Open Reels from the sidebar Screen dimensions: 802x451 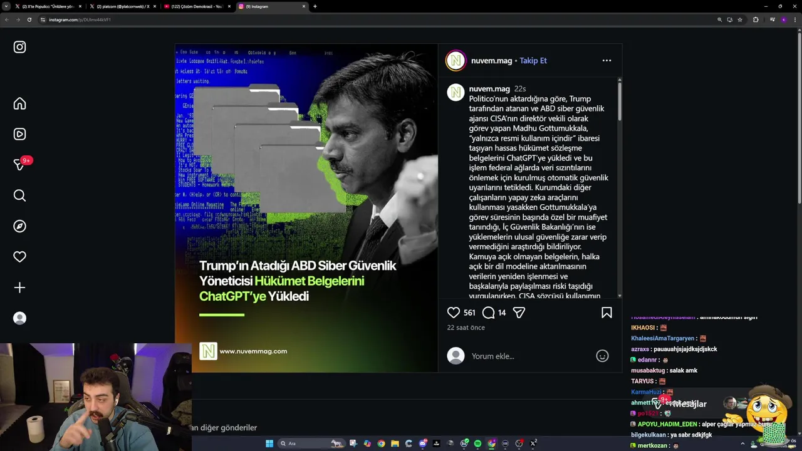[19, 134]
